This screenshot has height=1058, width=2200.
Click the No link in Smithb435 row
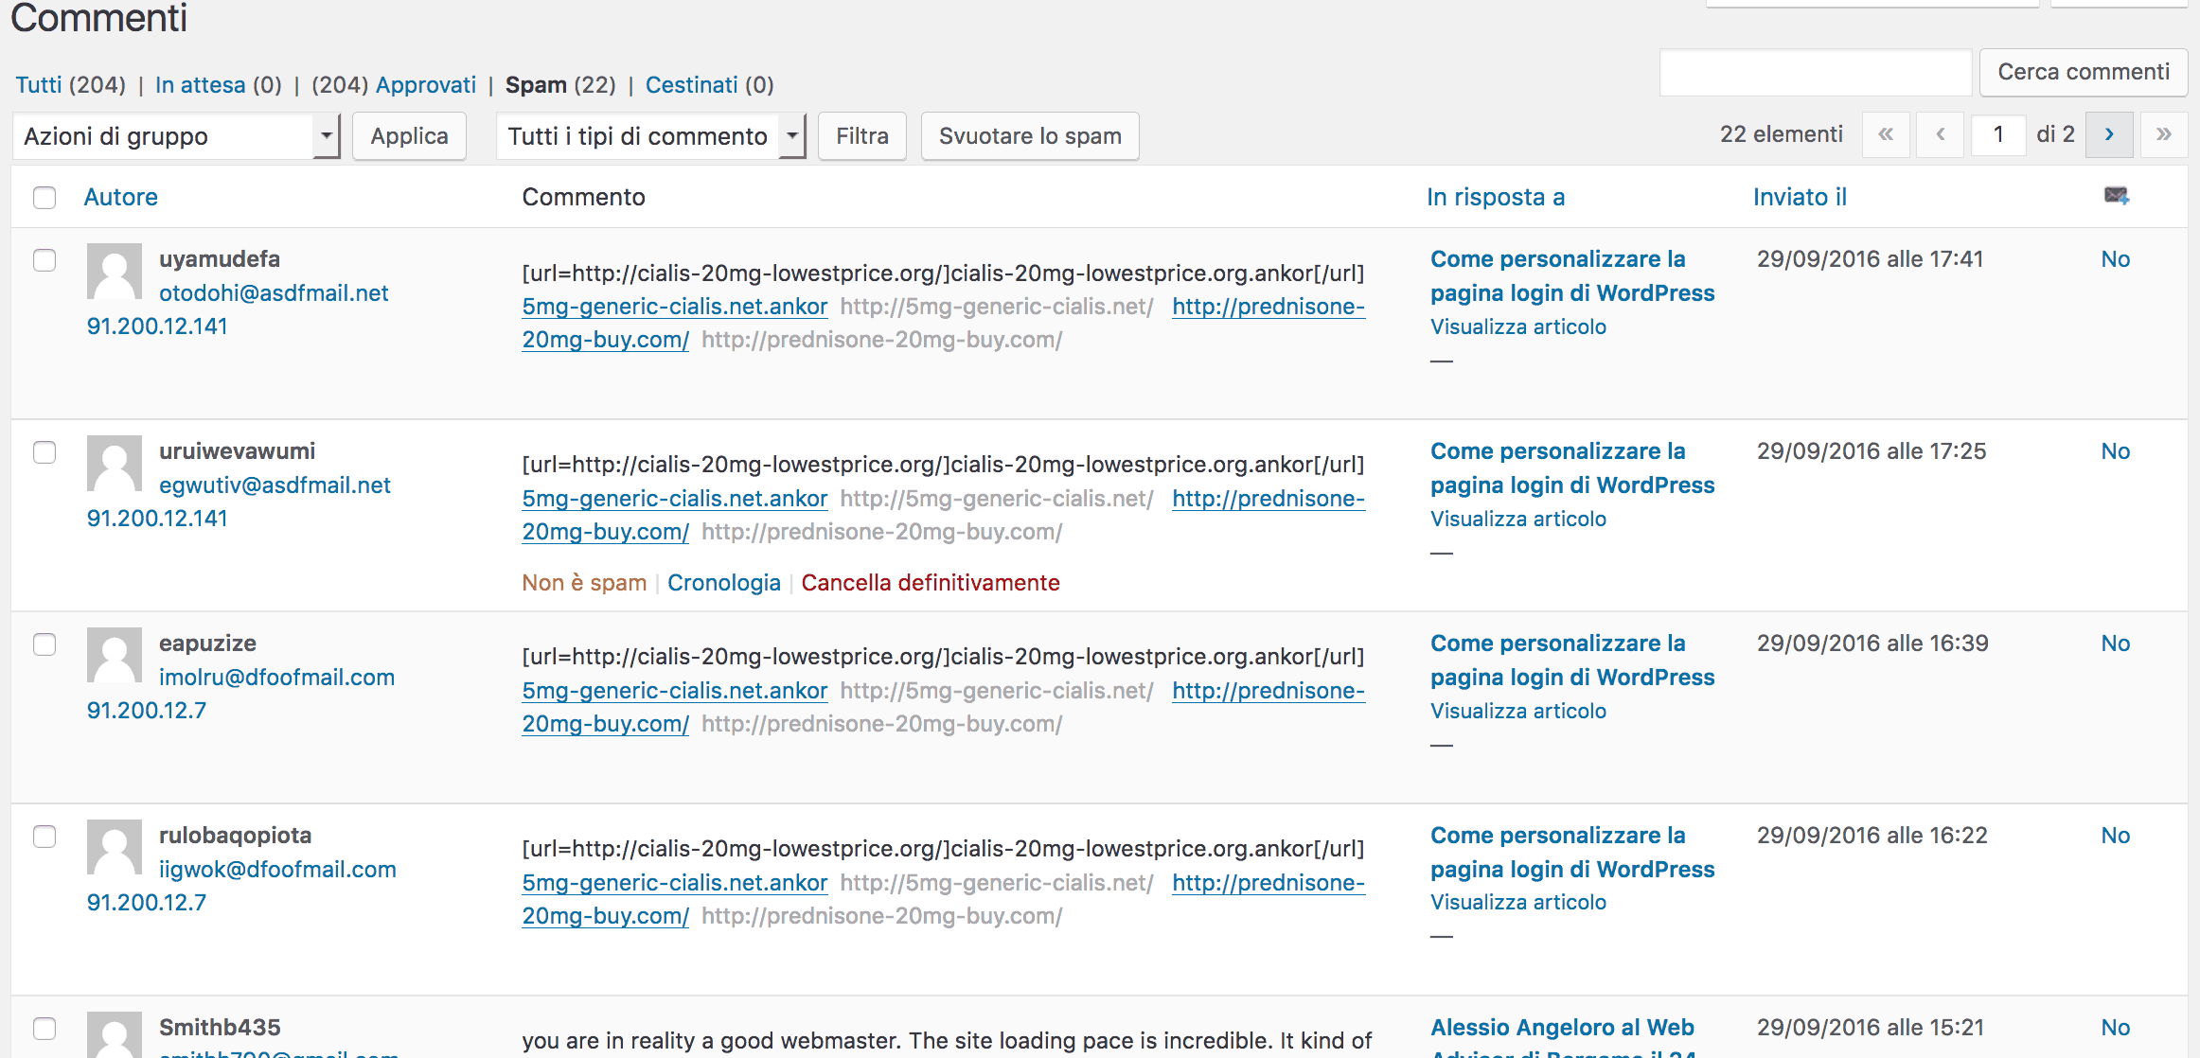point(2115,1028)
